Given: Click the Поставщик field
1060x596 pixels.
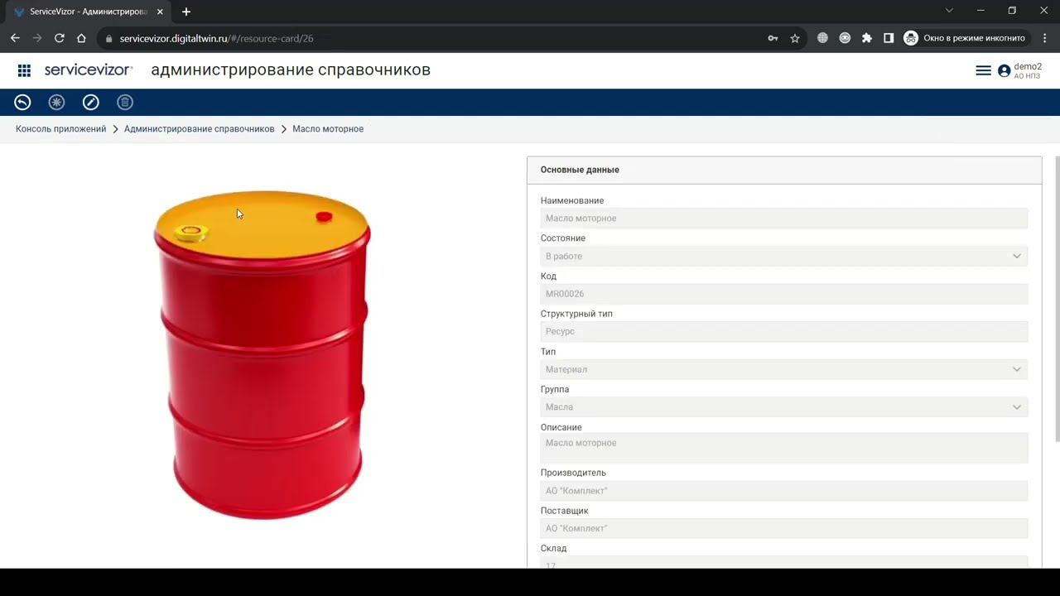Looking at the screenshot, I should coord(784,528).
